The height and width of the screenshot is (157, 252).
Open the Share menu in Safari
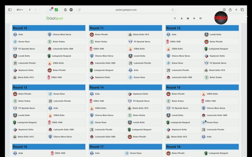click(230, 10)
